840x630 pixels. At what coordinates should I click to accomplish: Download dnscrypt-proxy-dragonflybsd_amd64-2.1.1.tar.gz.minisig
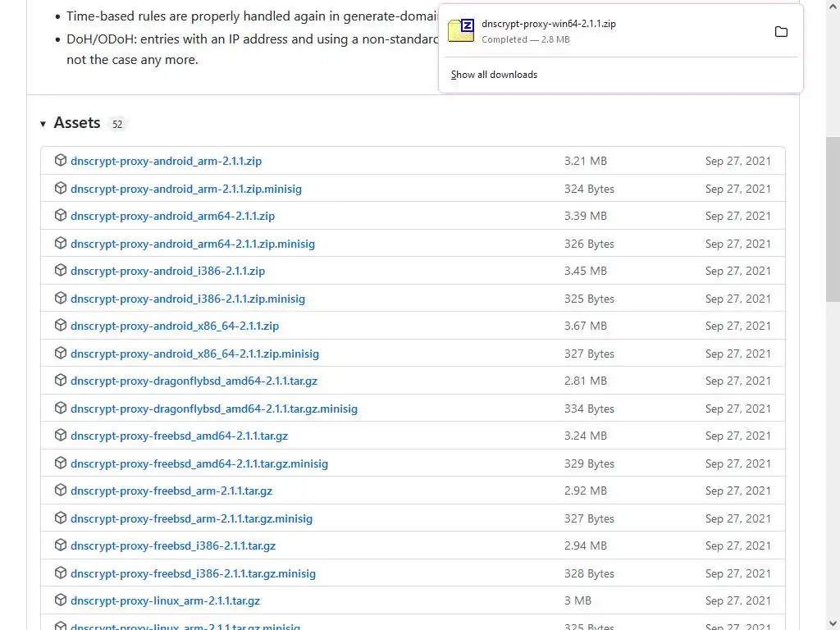coord(214,409)
